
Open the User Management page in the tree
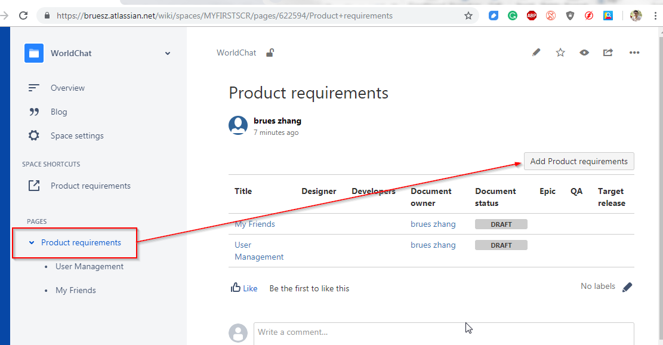tap(90, 266)
